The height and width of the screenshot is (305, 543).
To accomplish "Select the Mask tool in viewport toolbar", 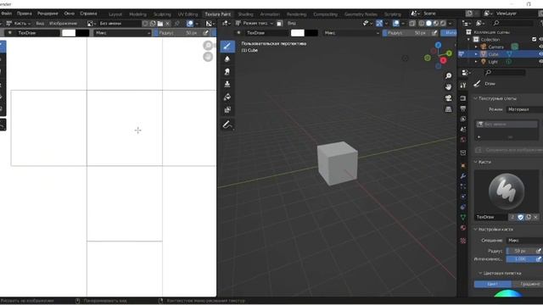I will pyautogui.click(x=227, y=109).
